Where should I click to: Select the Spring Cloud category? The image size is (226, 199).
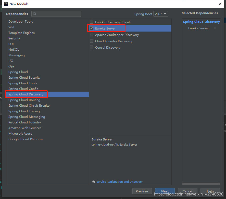[x=47, y=72]
